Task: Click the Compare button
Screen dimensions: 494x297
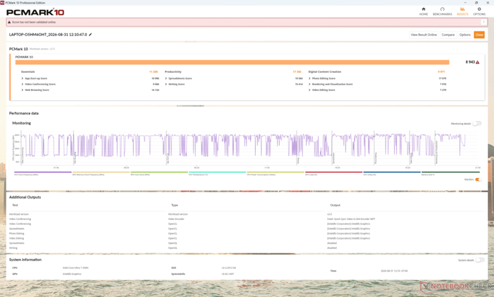Action: click(448, 35)
